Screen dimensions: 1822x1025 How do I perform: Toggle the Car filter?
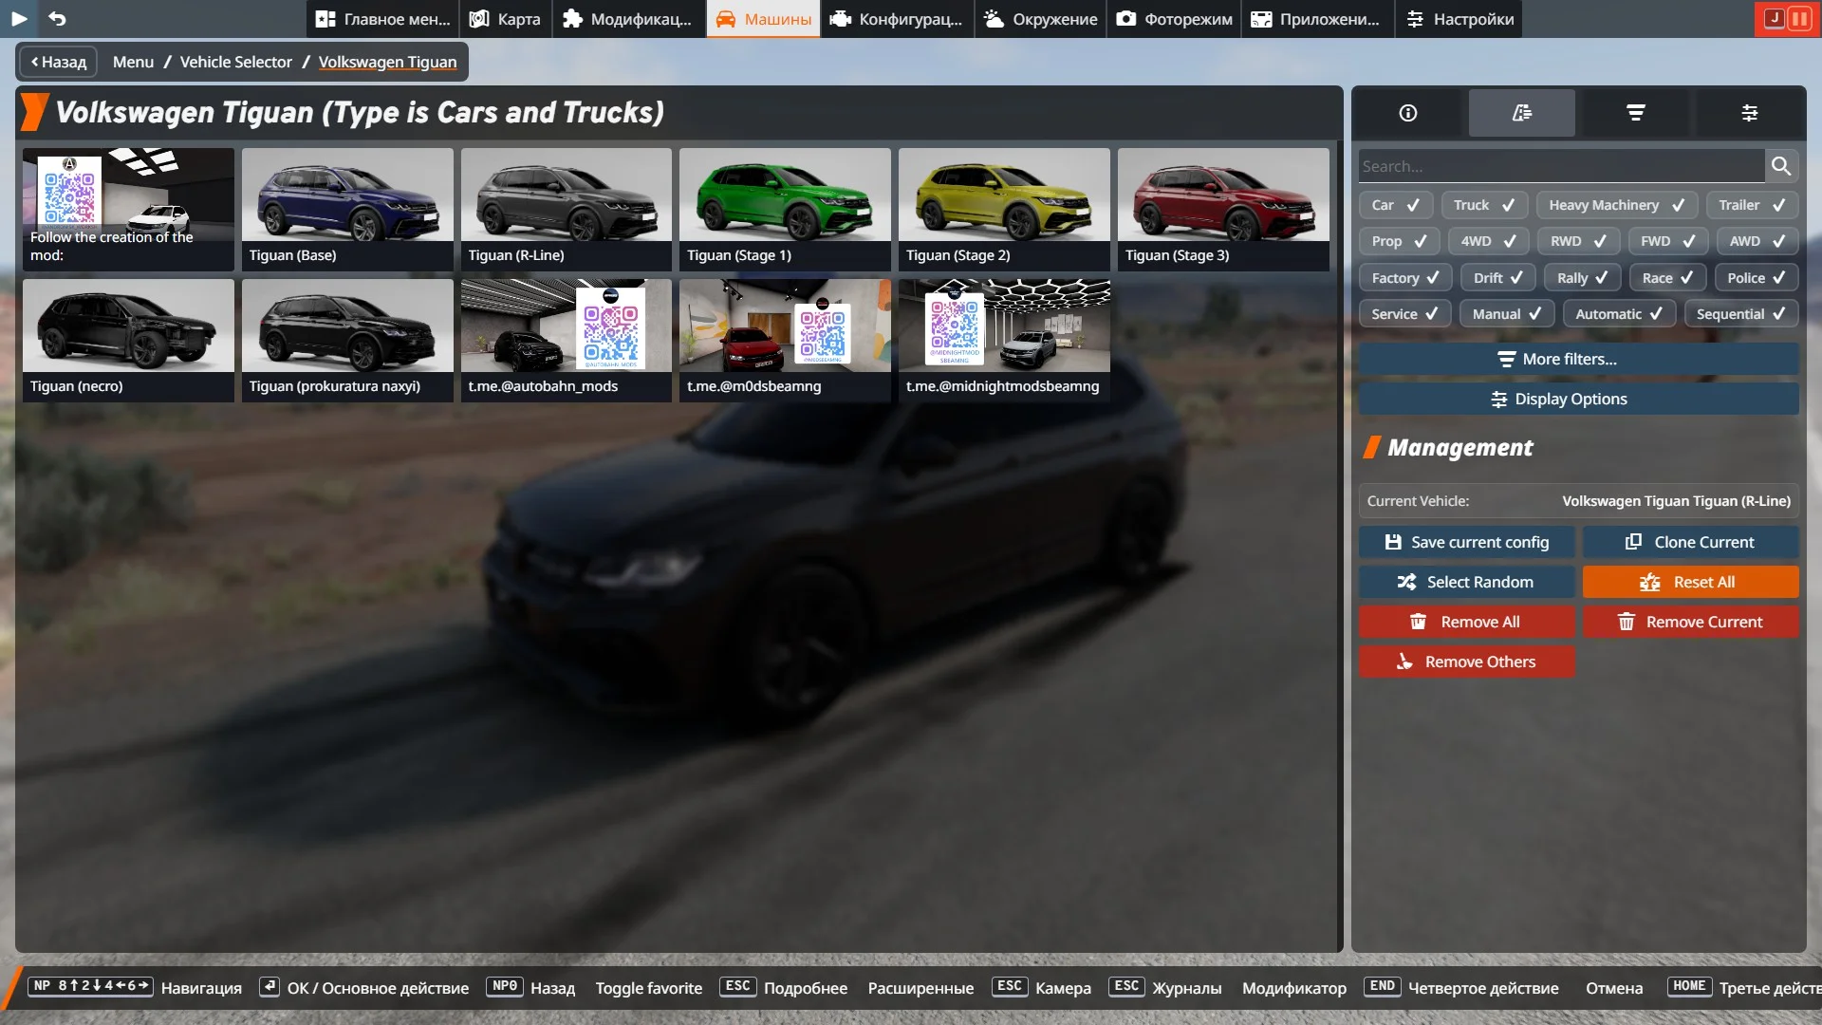tap(1395, 205)
